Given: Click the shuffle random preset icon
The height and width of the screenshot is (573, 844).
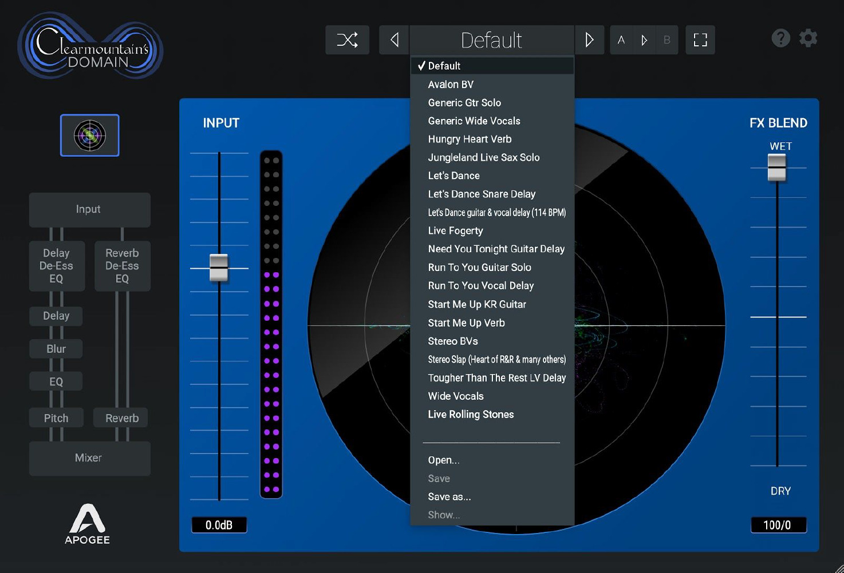Looking at the screenshot, I should tap(347, 40).
